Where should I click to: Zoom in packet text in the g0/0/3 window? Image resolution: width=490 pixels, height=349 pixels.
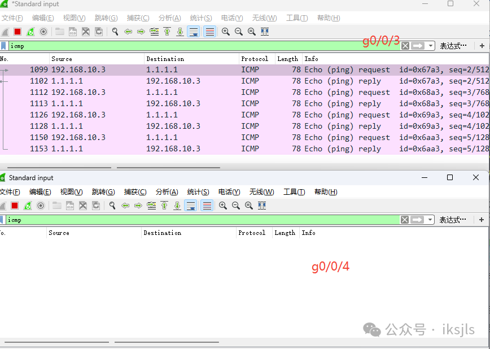[226, 32]
